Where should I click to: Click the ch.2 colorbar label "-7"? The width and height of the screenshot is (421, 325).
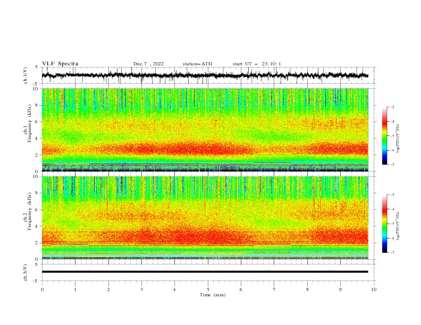click(x=392, y=252)
